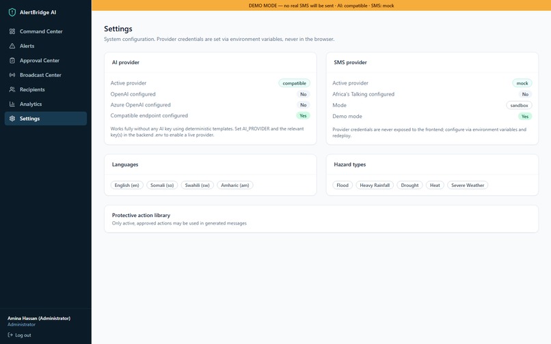Click the Broadcast Center signal icon
Viewport: 551px width, 344px height.
[12, 75]
